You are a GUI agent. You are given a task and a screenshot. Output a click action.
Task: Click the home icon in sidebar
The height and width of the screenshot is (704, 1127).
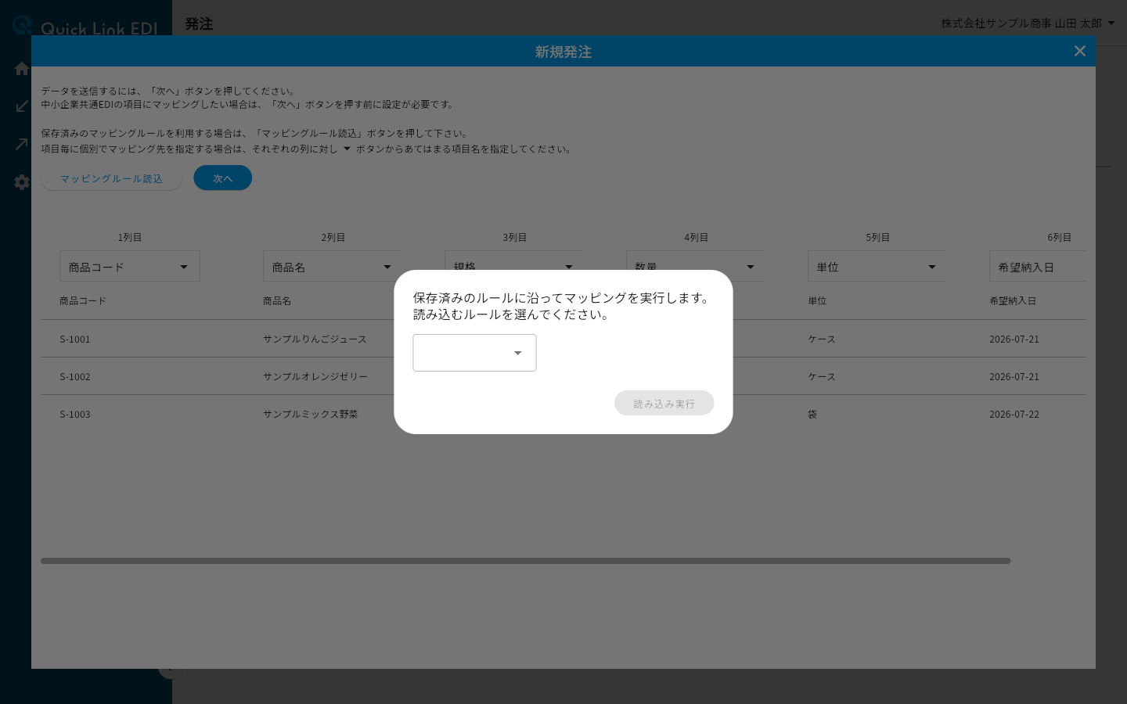coord(22,69)
